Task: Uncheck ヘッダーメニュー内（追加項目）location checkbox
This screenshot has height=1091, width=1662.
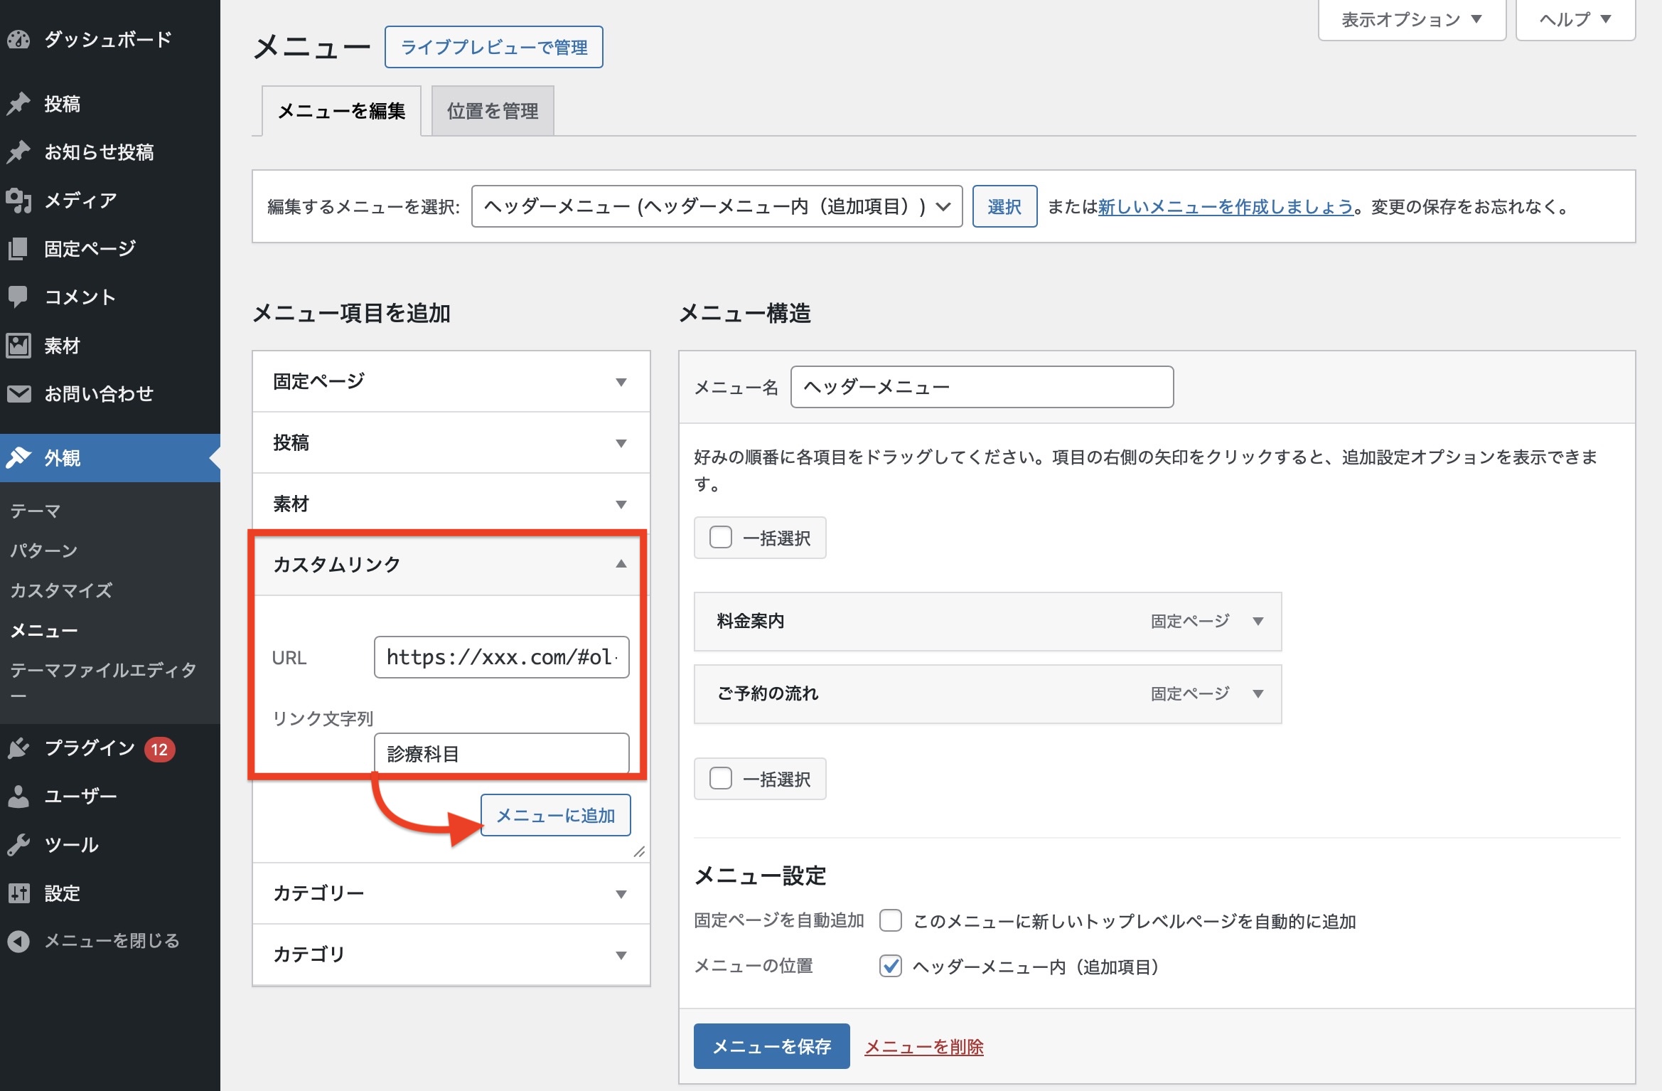Action: (x=891, y=966)
